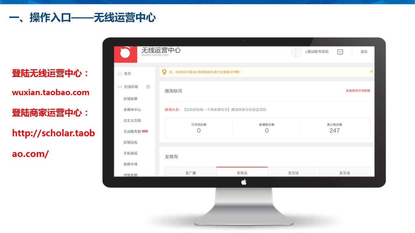Click the account avatar icon
Image resolution: width=415 pixels, height=233 pixels.
pos(297,52)
